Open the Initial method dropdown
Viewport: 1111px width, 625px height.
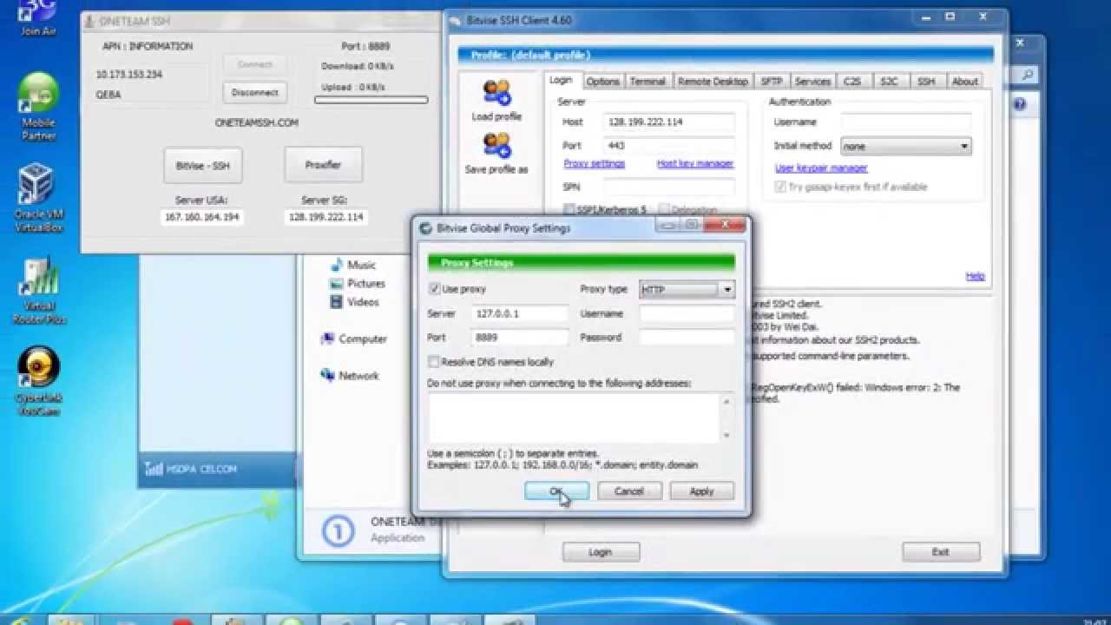click(905, 147)
